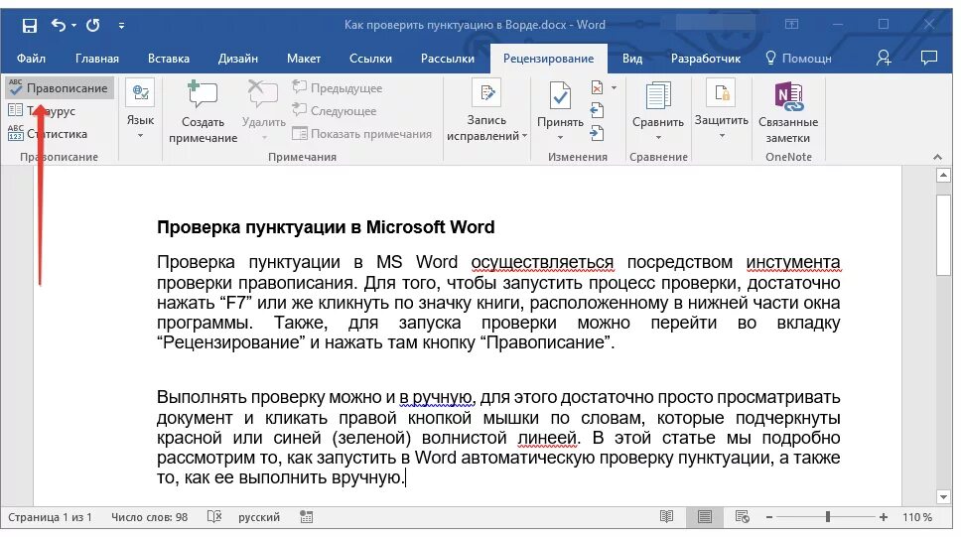Open Запись исправлений tracking menu

pyautogui.click(x=486, y=110)
